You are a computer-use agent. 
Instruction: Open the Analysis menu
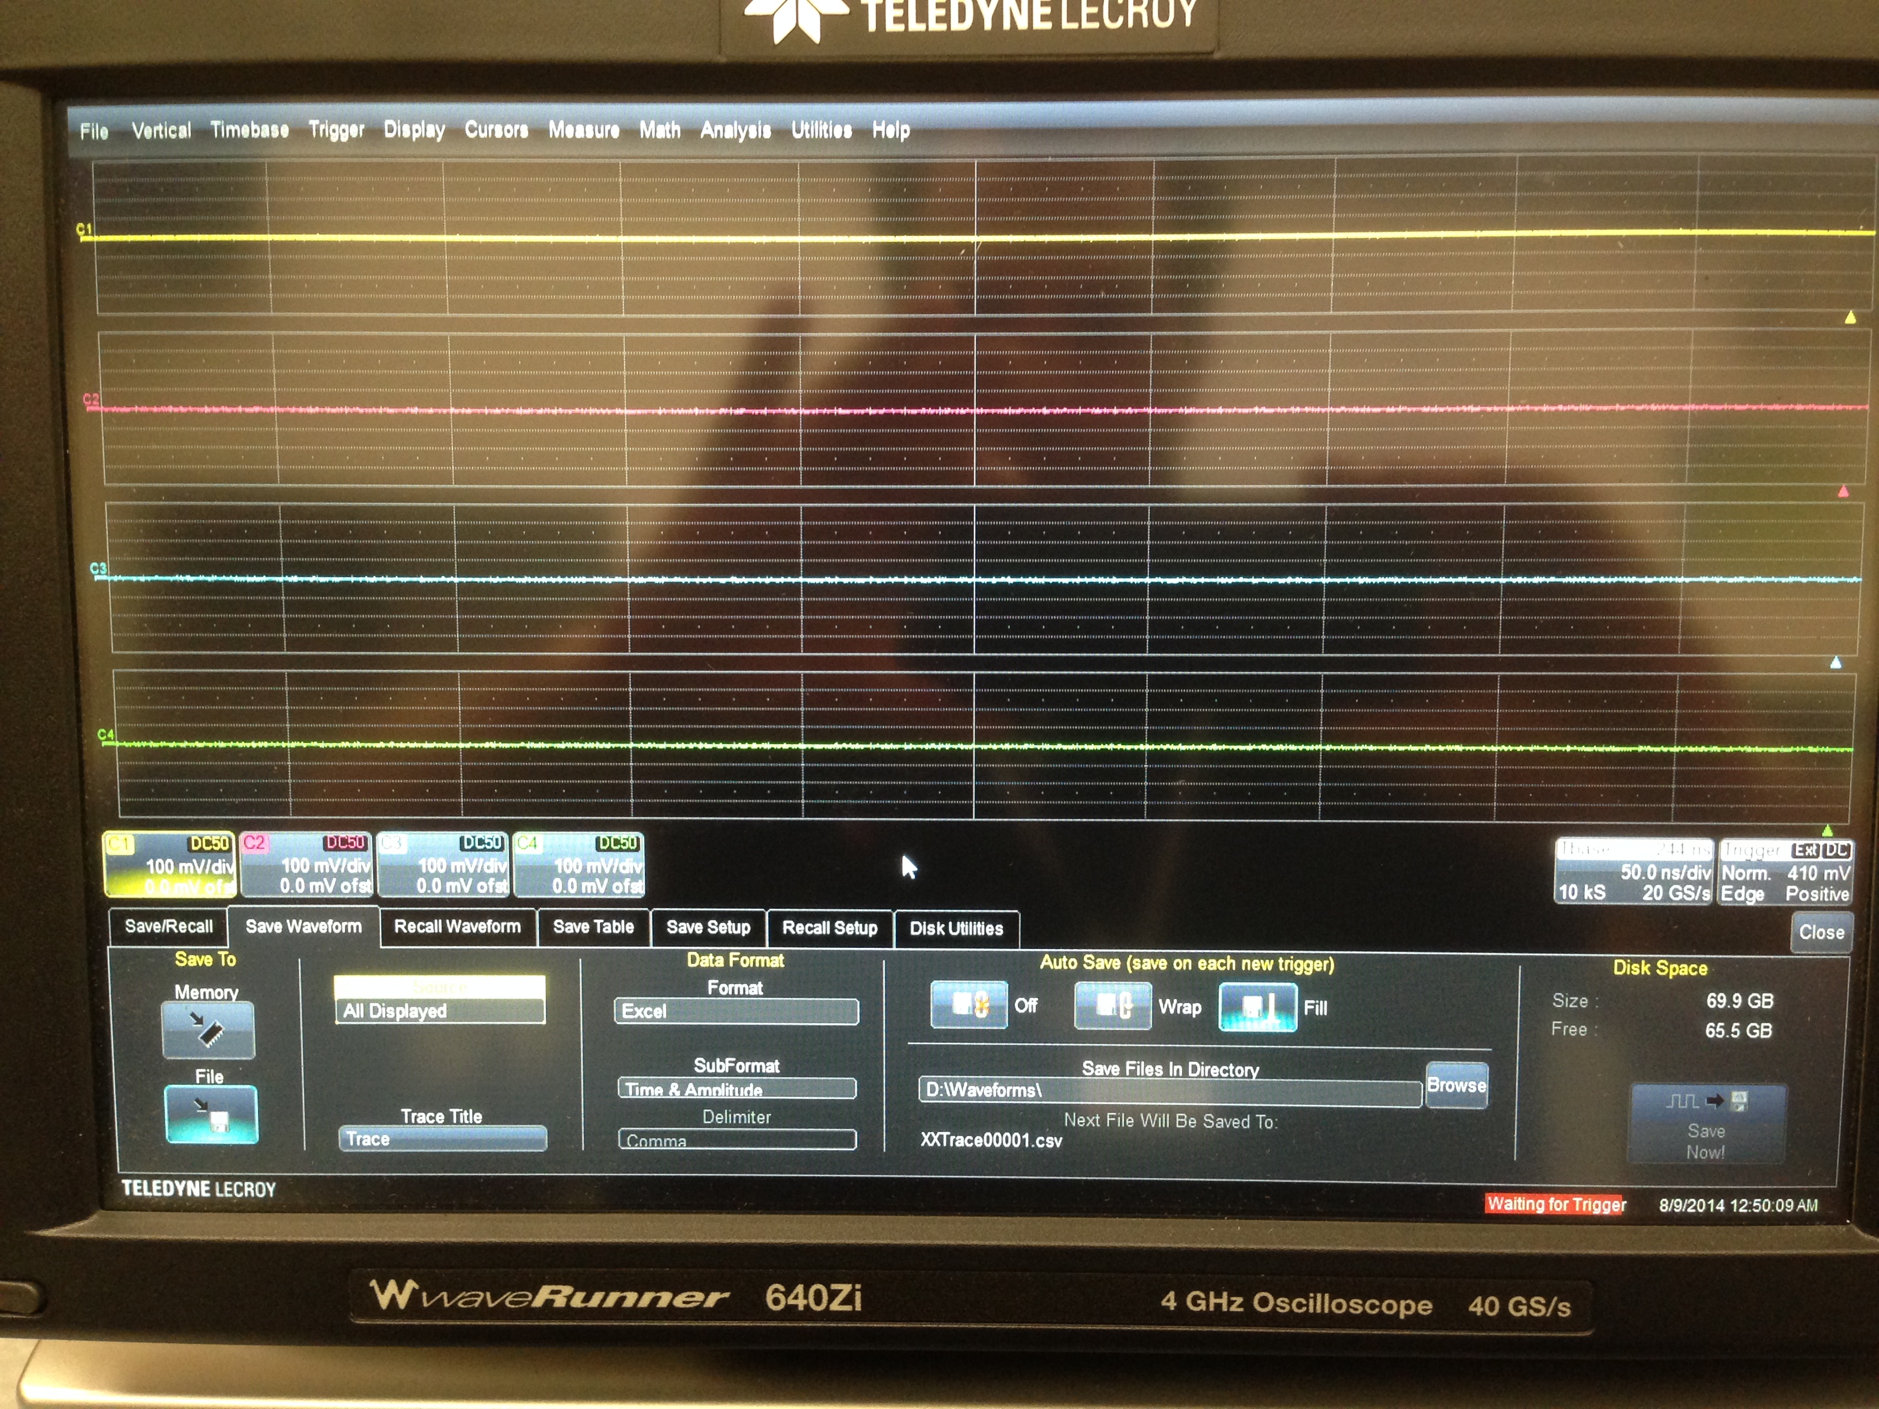pos(735,130)
